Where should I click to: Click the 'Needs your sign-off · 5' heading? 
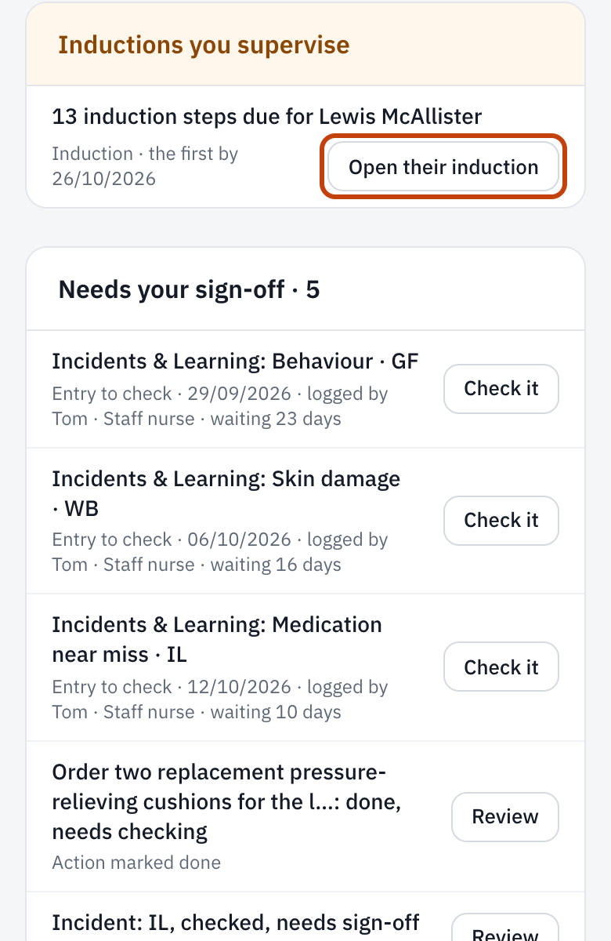pos(190,290)
